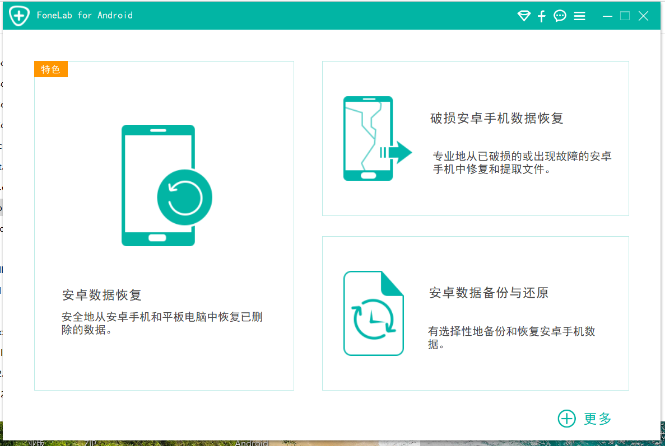Open the feedback chat bubble icon
The height and width of the screenshot is (446, 665).
pyautogui.click(x=560, y=16)
